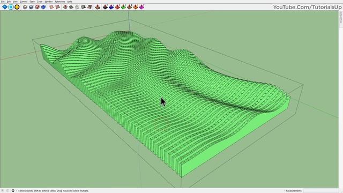Click the blue terrain toolbar icon
The image size is (343, 193).
(x=111, y=7)
